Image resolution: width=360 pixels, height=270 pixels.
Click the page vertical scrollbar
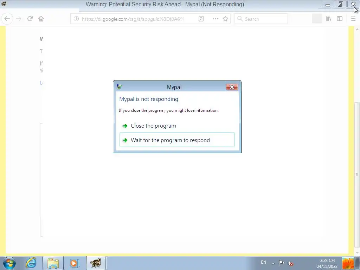tap(357, 175)
